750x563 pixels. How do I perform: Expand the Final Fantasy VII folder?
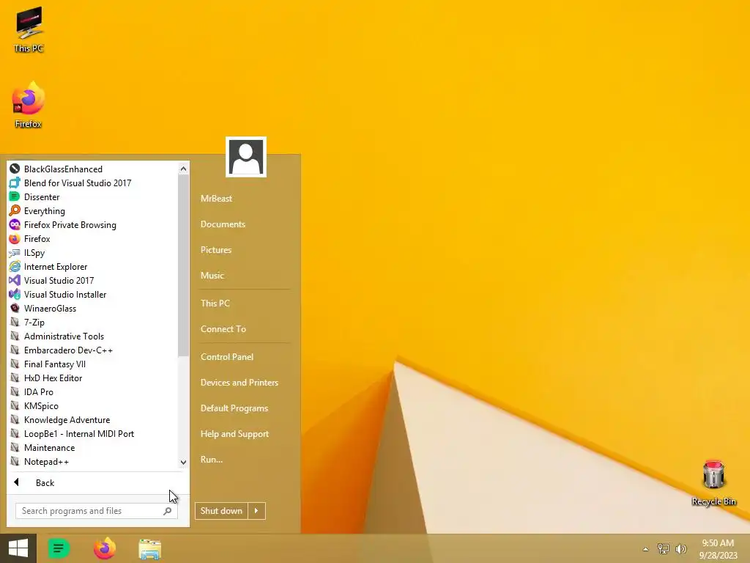[x=48, y=364]
